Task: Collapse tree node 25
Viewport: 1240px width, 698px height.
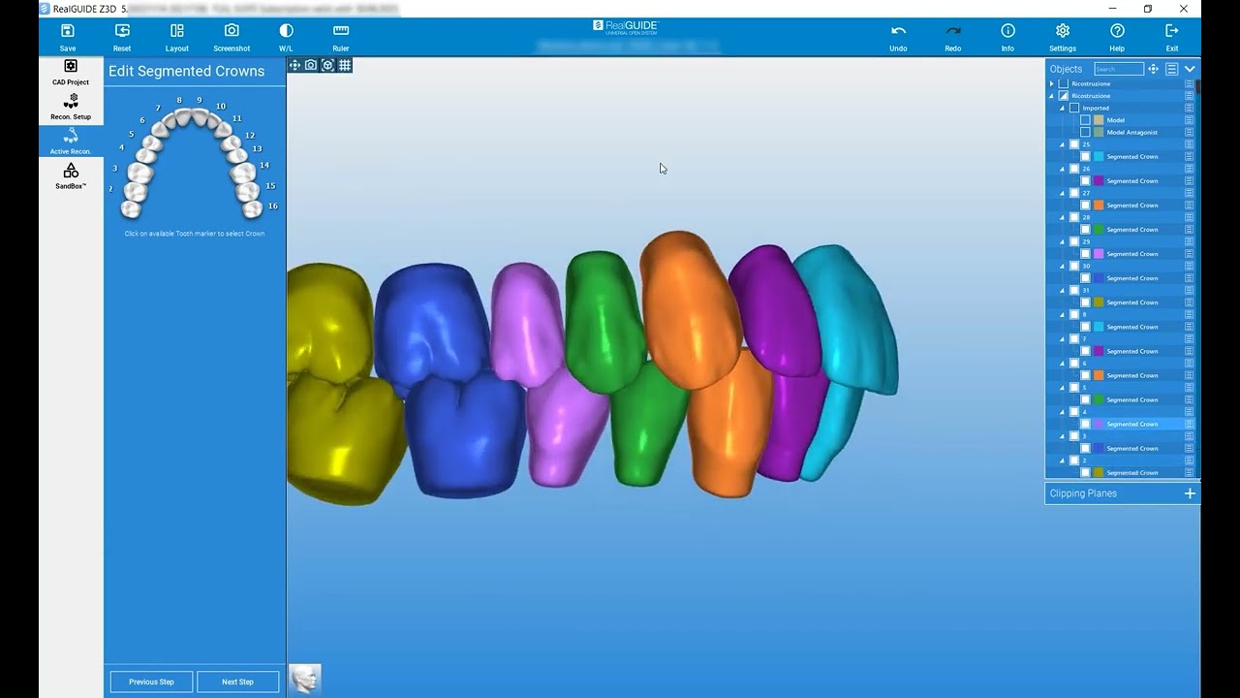Action: click(1063, 144)
